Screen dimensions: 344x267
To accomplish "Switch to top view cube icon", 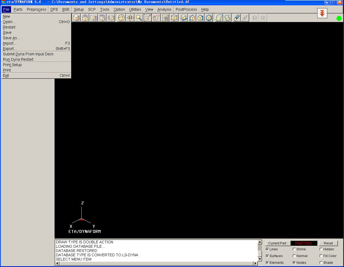I will [184, 18].
